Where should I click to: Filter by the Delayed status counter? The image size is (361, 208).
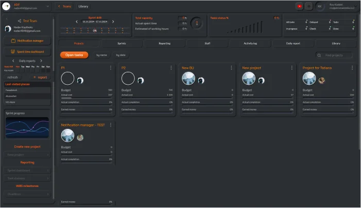pyautogui.click(x=320, y=22)
